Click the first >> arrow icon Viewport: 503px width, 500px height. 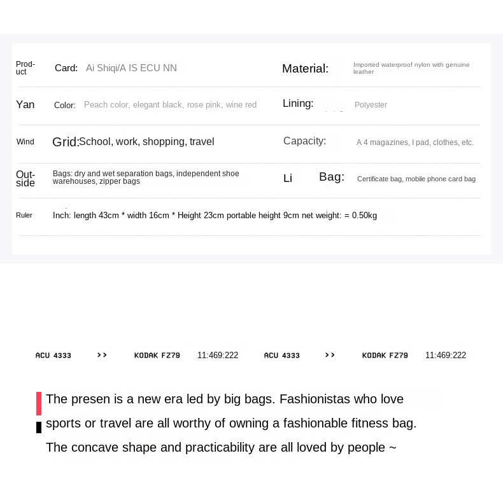pyautogui.click(x=102, y=355)
